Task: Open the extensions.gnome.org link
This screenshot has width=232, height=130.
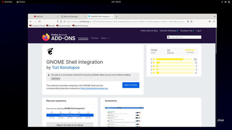Action: point(94,89)
